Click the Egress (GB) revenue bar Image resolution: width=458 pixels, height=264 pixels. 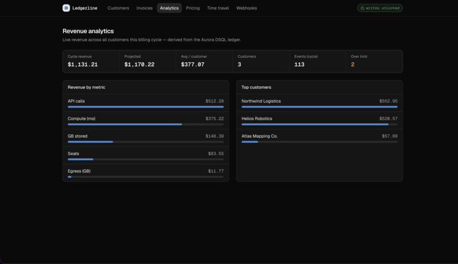click(x=146, y=177)
